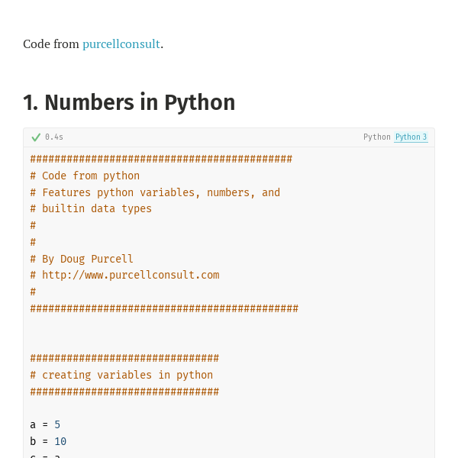
Task: Click the green execution success checkmark
Action: (x=36, y=137)
